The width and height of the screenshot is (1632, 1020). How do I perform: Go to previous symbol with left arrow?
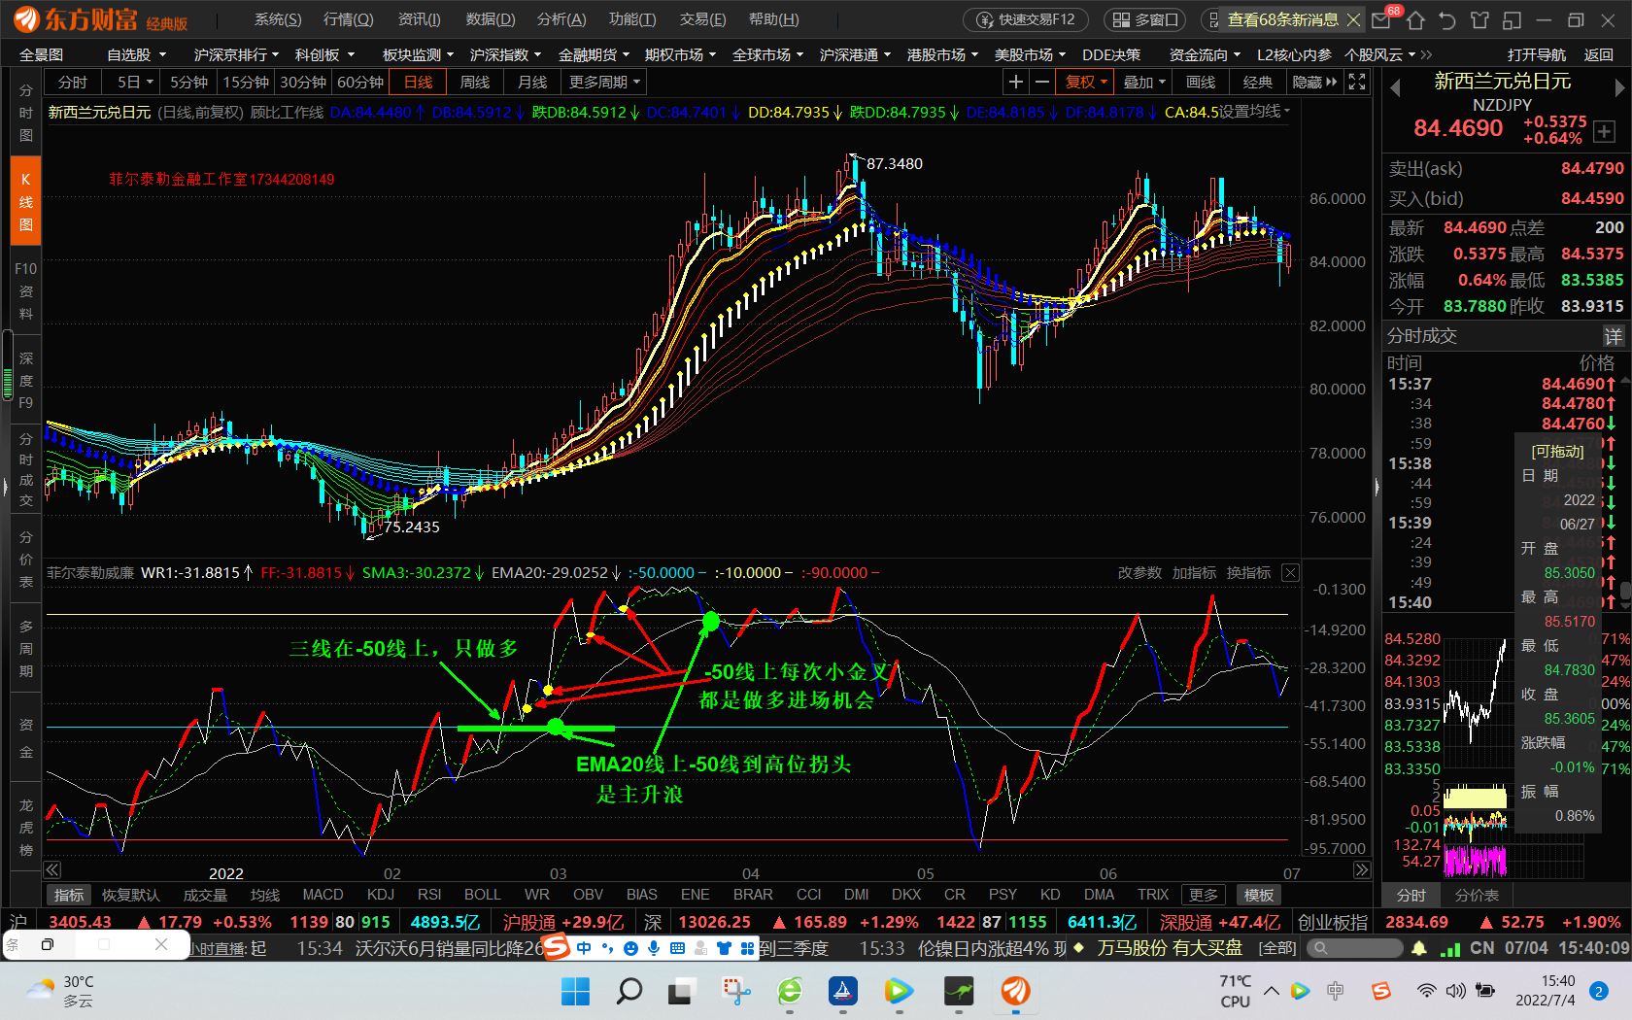(1395, 87)
